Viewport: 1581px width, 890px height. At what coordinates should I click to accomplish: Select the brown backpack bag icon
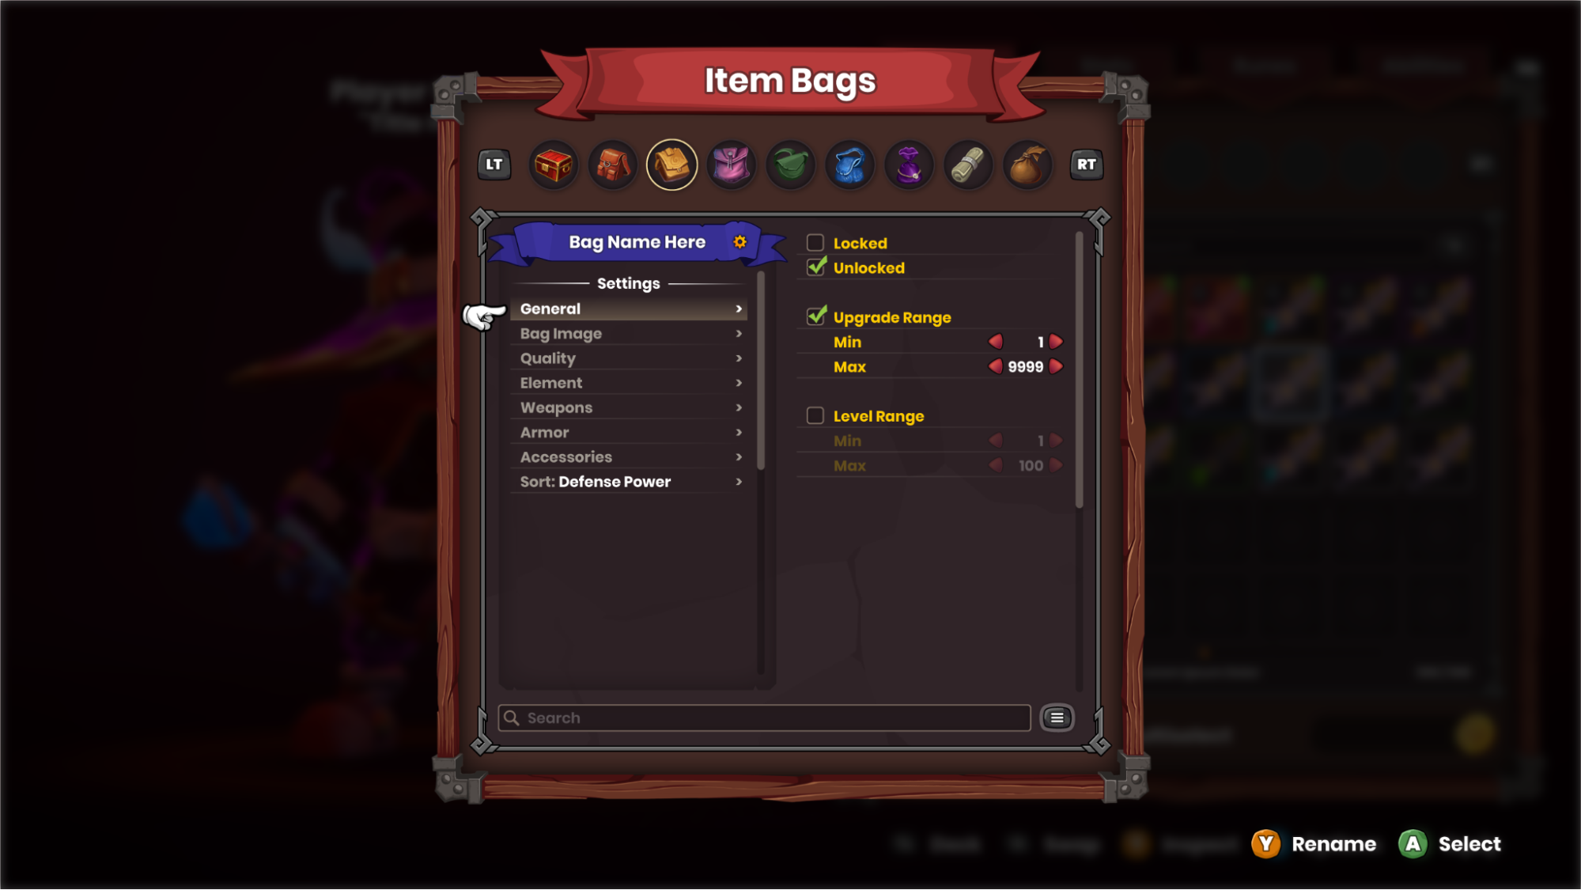pos(612,165)
